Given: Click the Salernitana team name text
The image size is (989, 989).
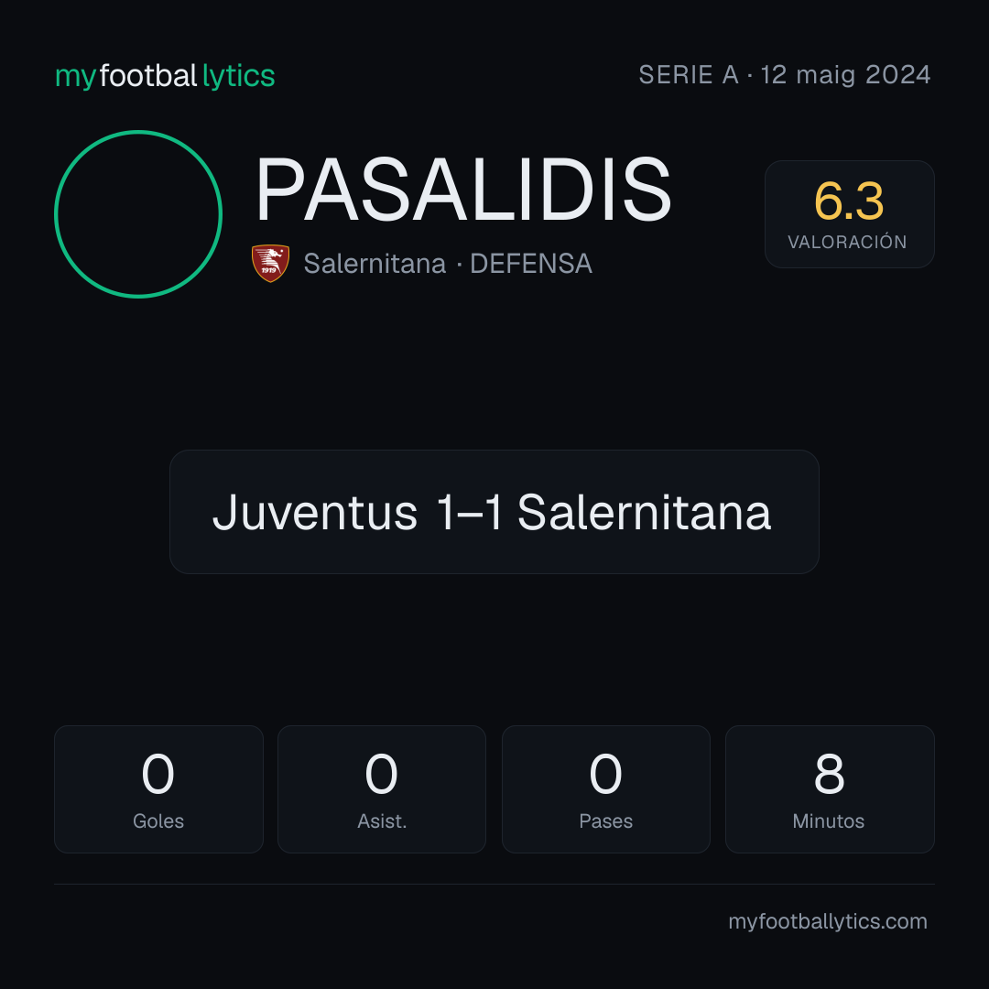Looking at the screenshot, I should (x=375, y=264).
